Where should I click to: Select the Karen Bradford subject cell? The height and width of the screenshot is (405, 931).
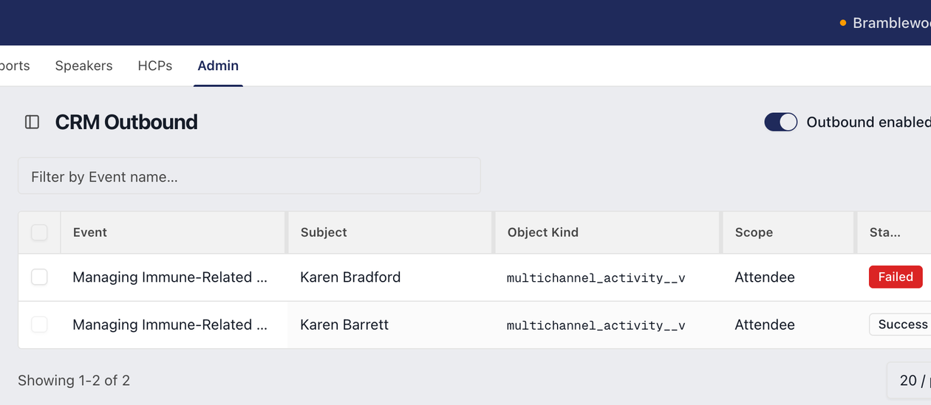click(350, 277)
